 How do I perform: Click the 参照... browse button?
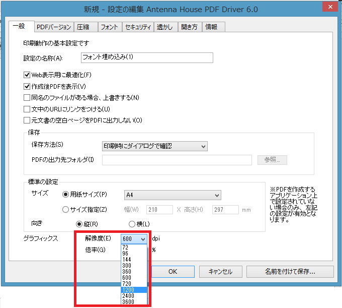click(x=272, y=160)
